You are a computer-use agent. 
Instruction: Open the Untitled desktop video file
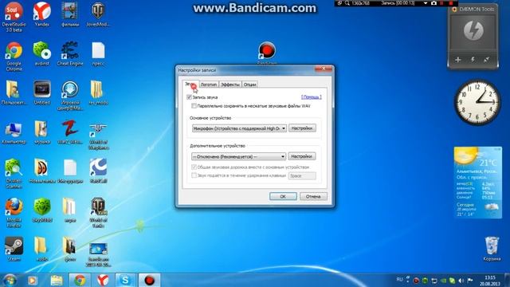(42, 92)
